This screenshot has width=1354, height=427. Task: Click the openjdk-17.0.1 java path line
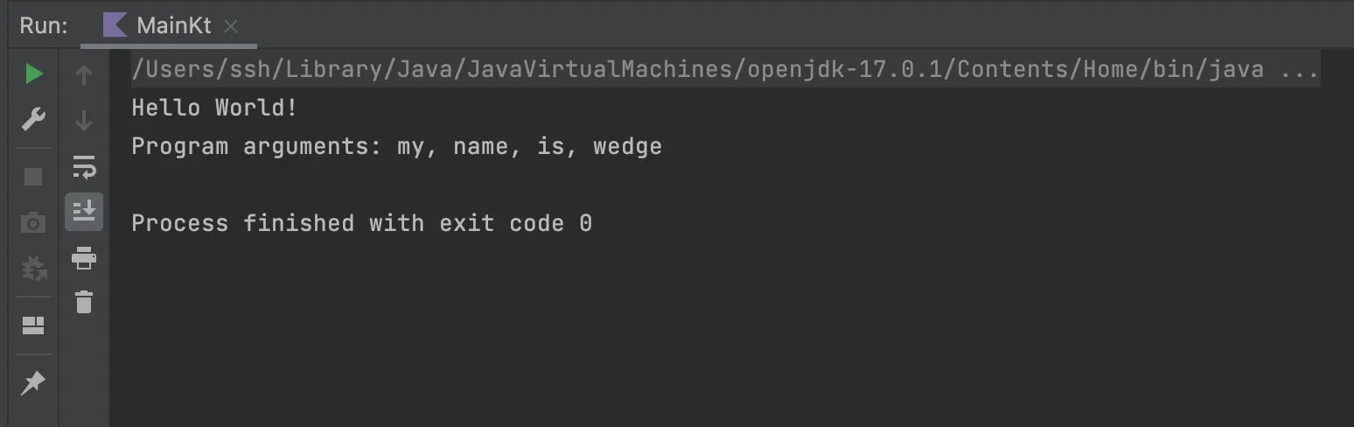coord(725,69)
